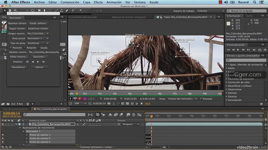Click the Restablecer button
This screenshot has width=268, height=150.
[19, 67]
